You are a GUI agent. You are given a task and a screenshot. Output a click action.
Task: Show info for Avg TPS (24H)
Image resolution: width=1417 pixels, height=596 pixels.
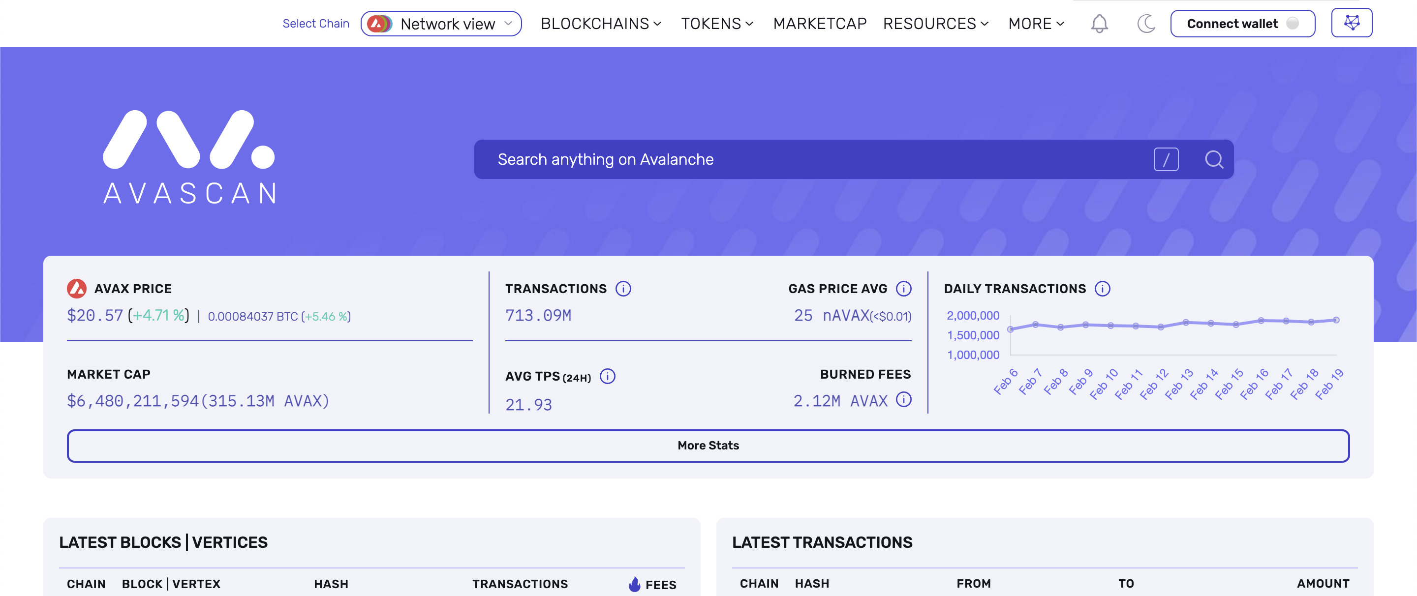click(x=607, y=377)
